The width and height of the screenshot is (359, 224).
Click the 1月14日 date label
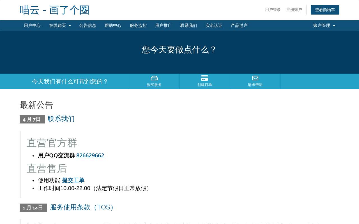(x=33, y=208)
